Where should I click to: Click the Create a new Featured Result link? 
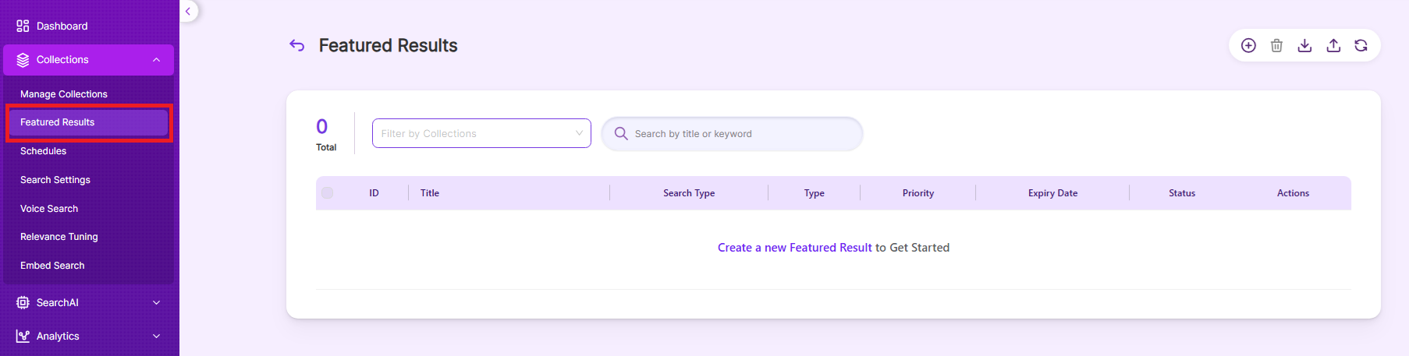coord(794,248)
